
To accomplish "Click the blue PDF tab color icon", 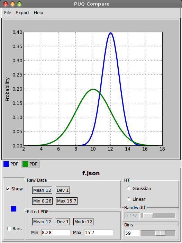I will pyautogui.click(x=6, y=164).
